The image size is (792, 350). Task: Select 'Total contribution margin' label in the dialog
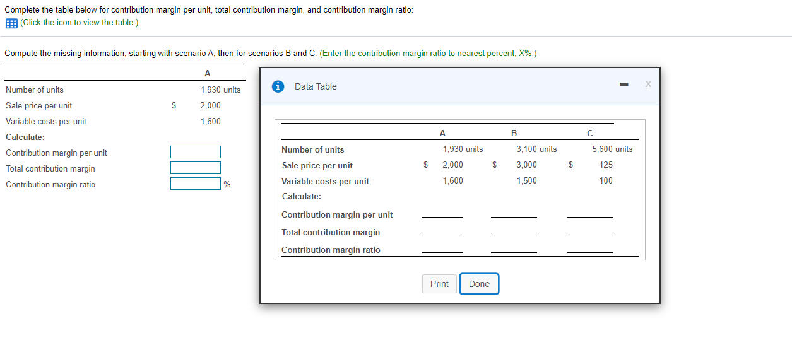[331, 233]
